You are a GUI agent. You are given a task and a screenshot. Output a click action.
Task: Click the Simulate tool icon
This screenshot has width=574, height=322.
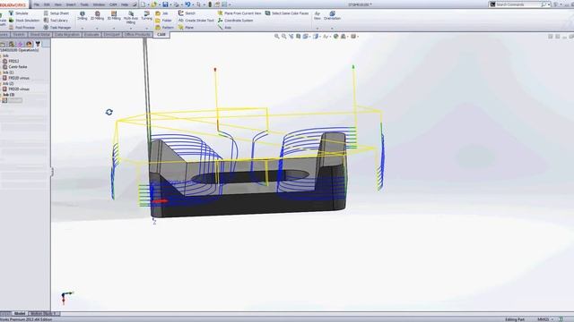click(11, 13)
